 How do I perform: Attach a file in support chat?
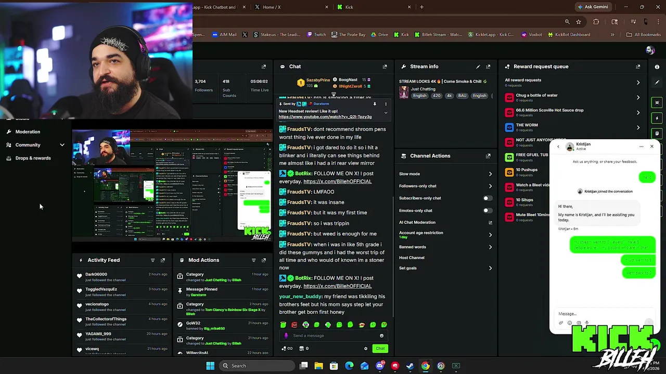pos(561,323)
